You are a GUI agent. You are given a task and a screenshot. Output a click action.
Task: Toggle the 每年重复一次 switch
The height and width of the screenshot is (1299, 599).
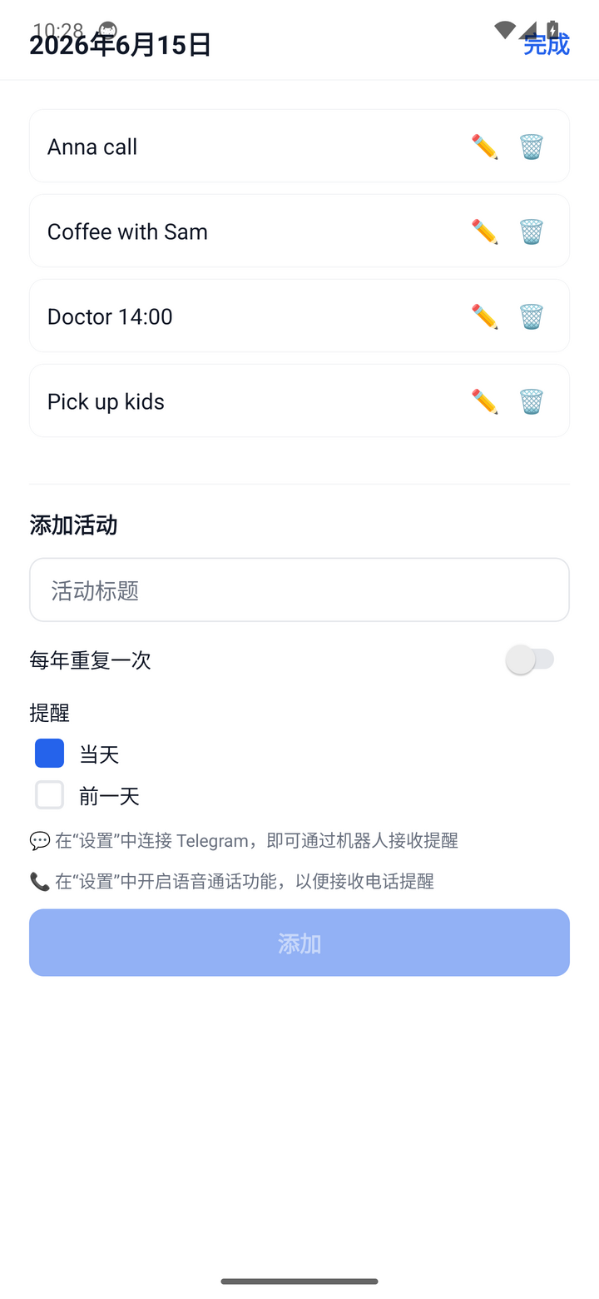point(530,659)
